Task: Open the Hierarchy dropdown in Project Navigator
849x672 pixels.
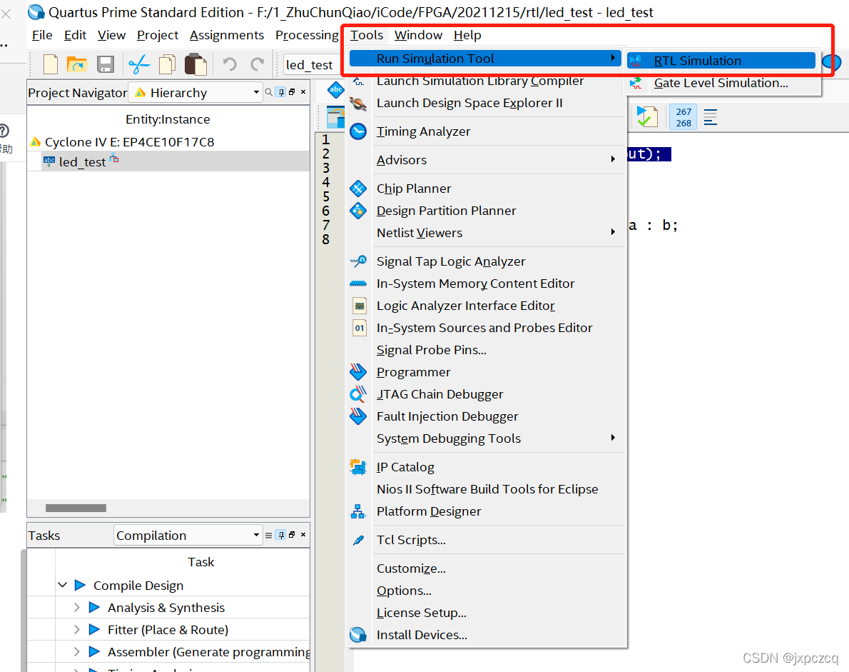Action: (195, 93)
